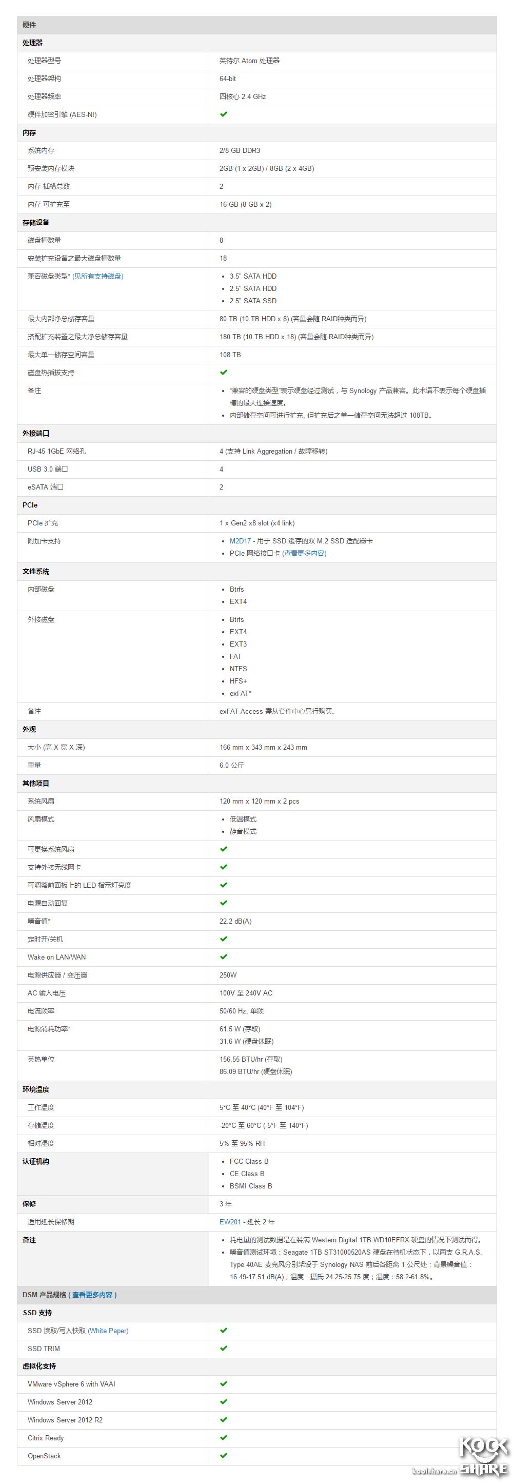The width and height of the screenshot is (516, 1484).
Task: Click the 2/8 GB DDR3 value
Action: point(240,150)
